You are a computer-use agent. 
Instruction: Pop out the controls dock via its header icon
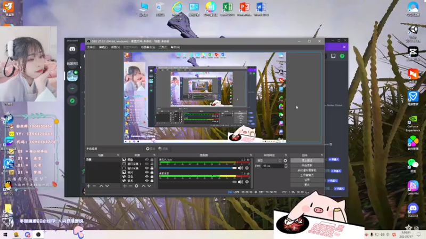[x=322, y=155]
